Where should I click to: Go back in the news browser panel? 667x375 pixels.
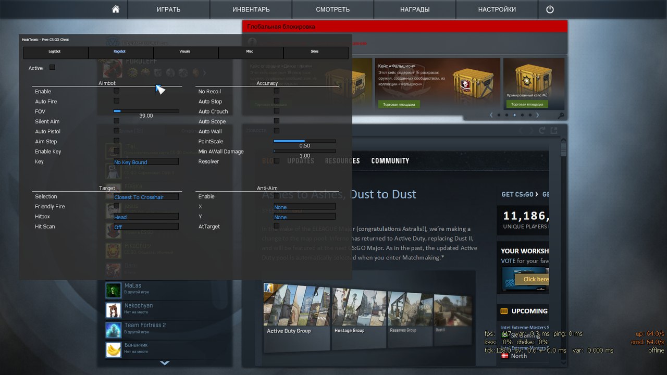coord(519,130)
